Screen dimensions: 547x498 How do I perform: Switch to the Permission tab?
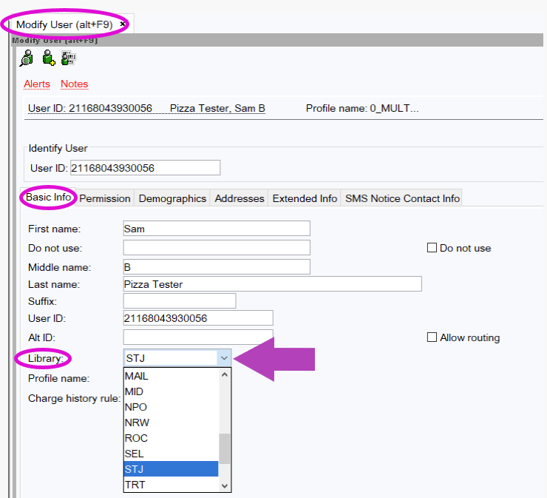pos(105,198)
